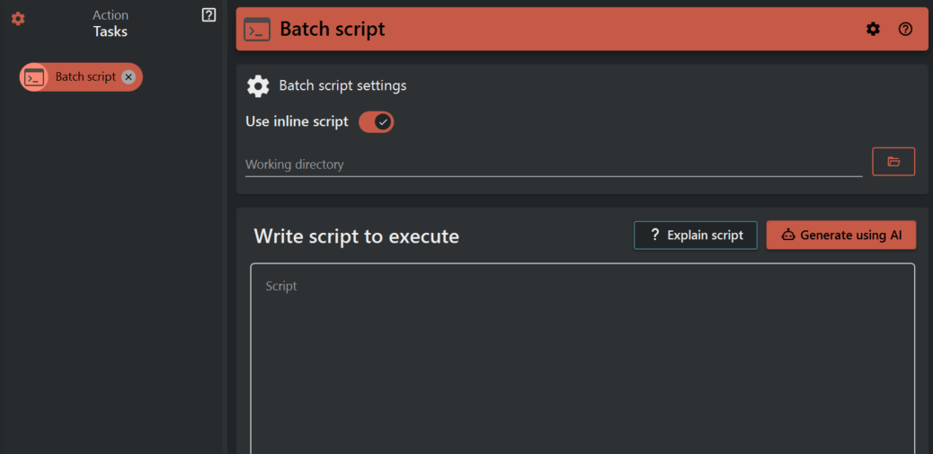Click the Batch script chip terminal icon
933x454 pixels.
tap(34, 77)
